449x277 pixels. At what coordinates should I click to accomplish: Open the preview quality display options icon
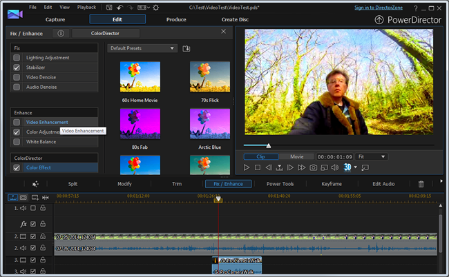(324, 167)
